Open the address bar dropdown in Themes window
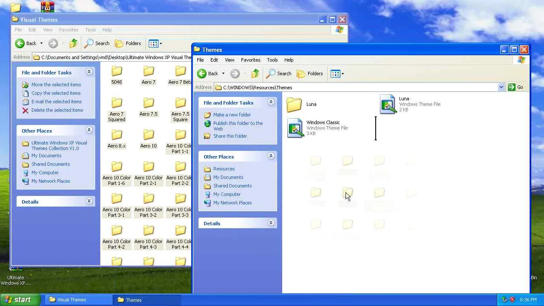 click(x=501, y=87)
